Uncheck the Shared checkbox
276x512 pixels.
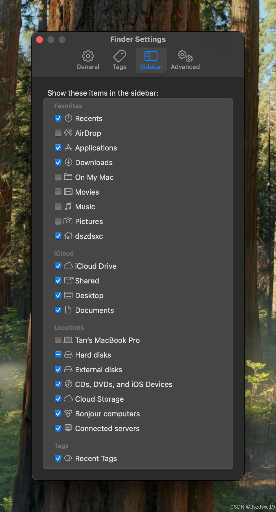point(58,281)
